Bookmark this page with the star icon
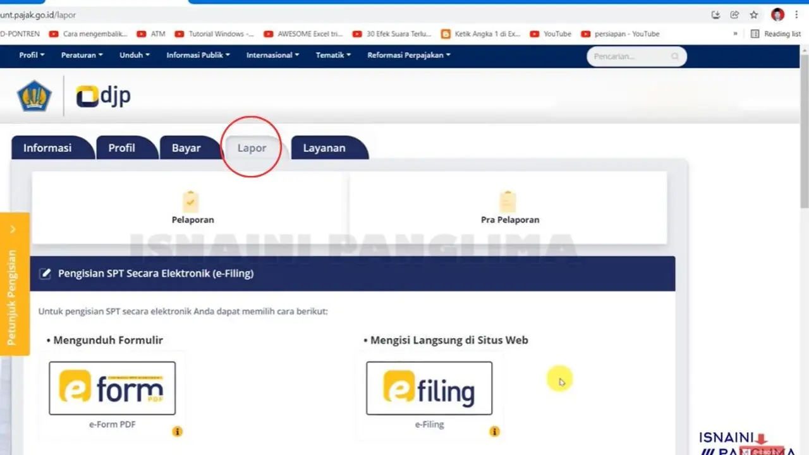This screenshot has height=455, width=809. click(753, 14)
